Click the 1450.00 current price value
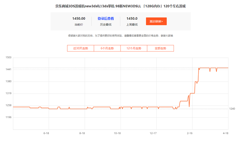 click(79, 19)
